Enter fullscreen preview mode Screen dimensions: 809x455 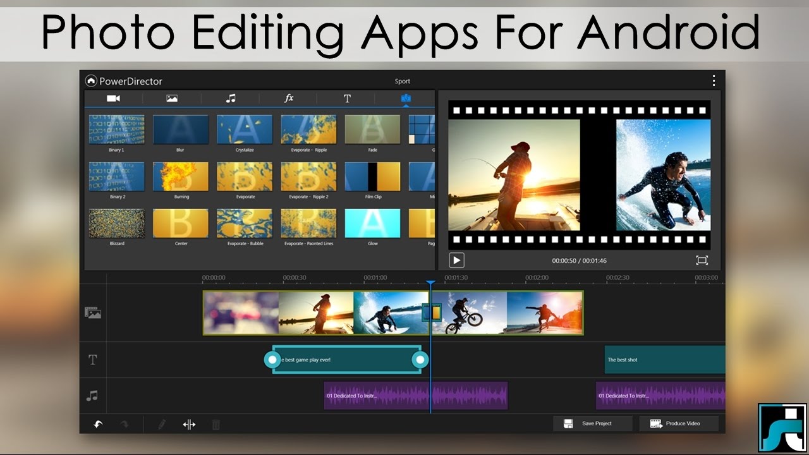(x=702, y=260)
